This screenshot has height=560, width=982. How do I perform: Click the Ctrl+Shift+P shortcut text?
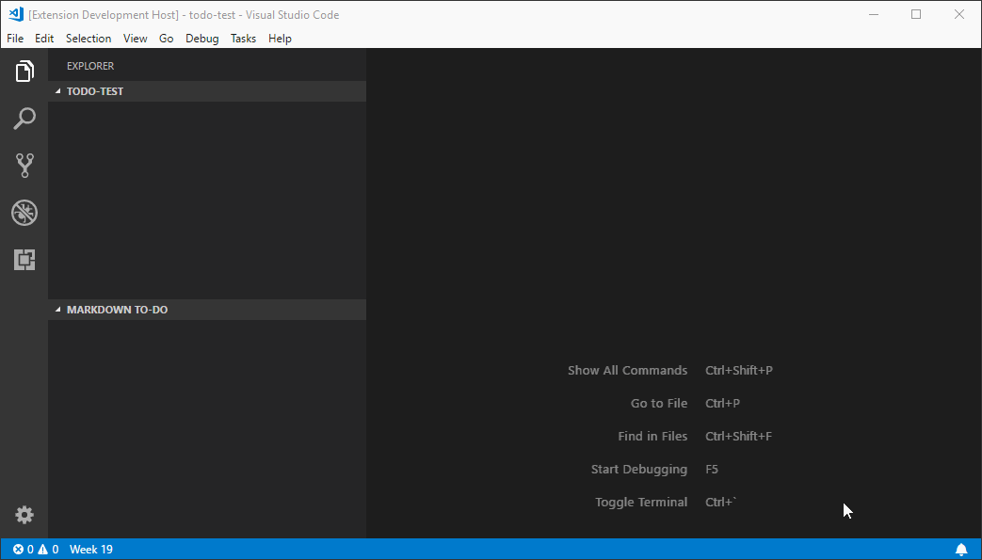[739, 370]
